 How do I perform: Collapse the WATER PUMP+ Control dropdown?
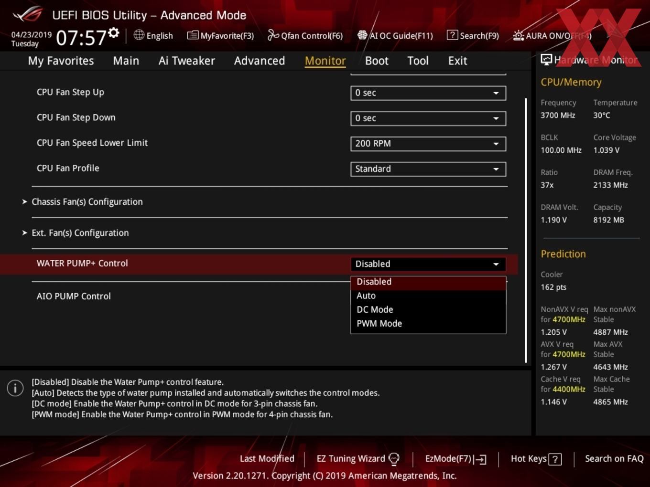tap(428, 264)
